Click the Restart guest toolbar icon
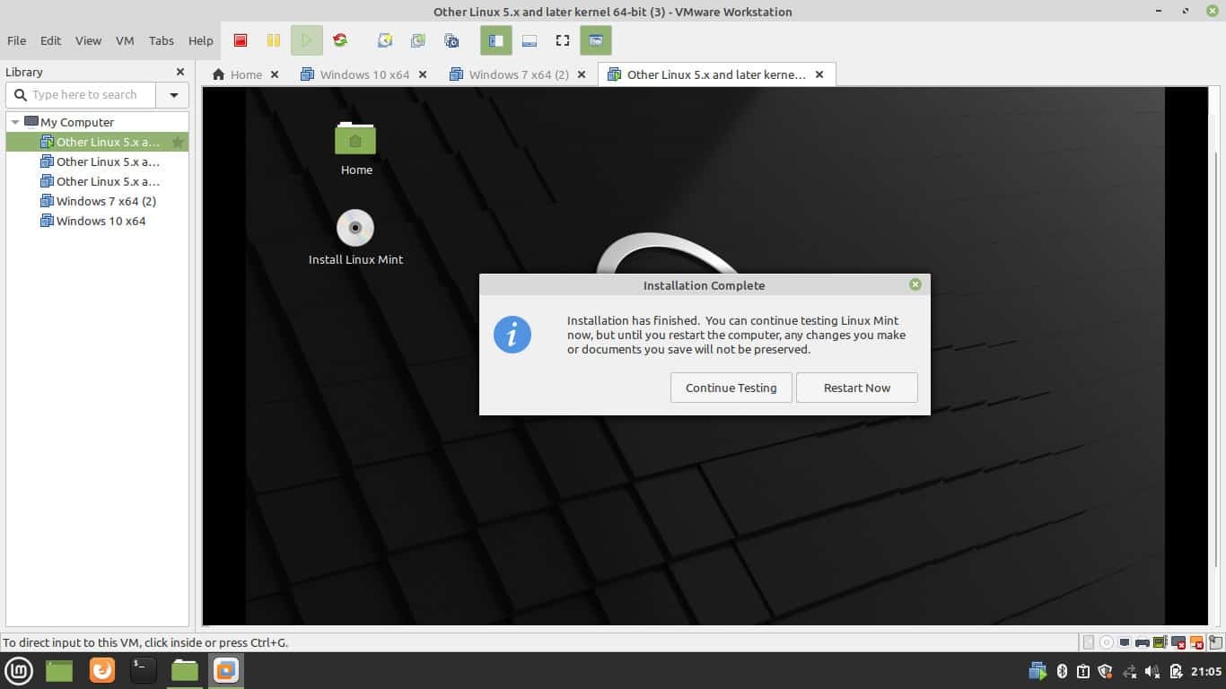The height and width of the screenshot is (689, 1226). 340,40
